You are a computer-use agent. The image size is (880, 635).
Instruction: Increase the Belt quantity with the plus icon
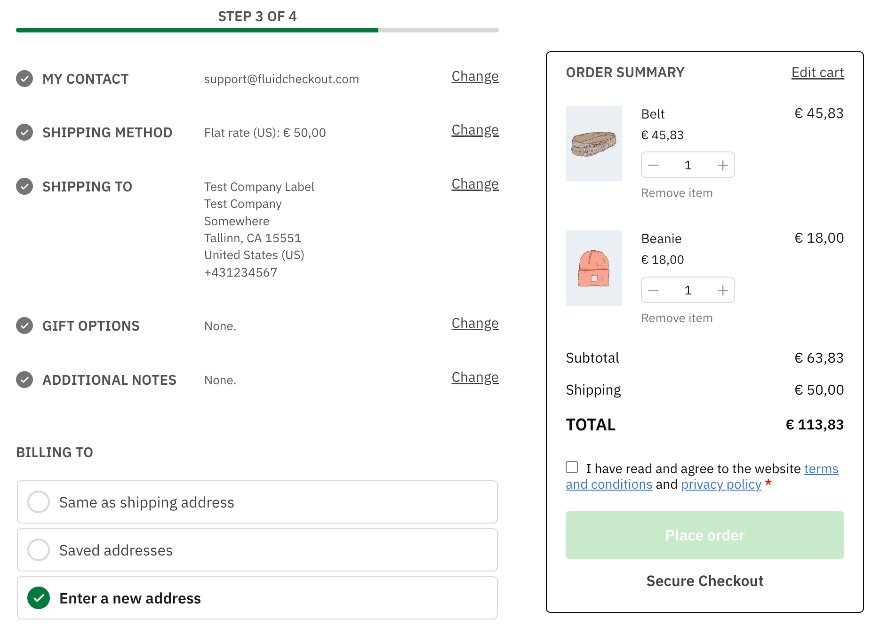(723, 165)
